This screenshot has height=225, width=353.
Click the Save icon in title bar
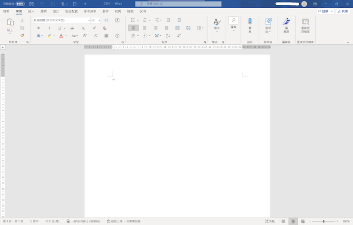click(x=31, y=4)
